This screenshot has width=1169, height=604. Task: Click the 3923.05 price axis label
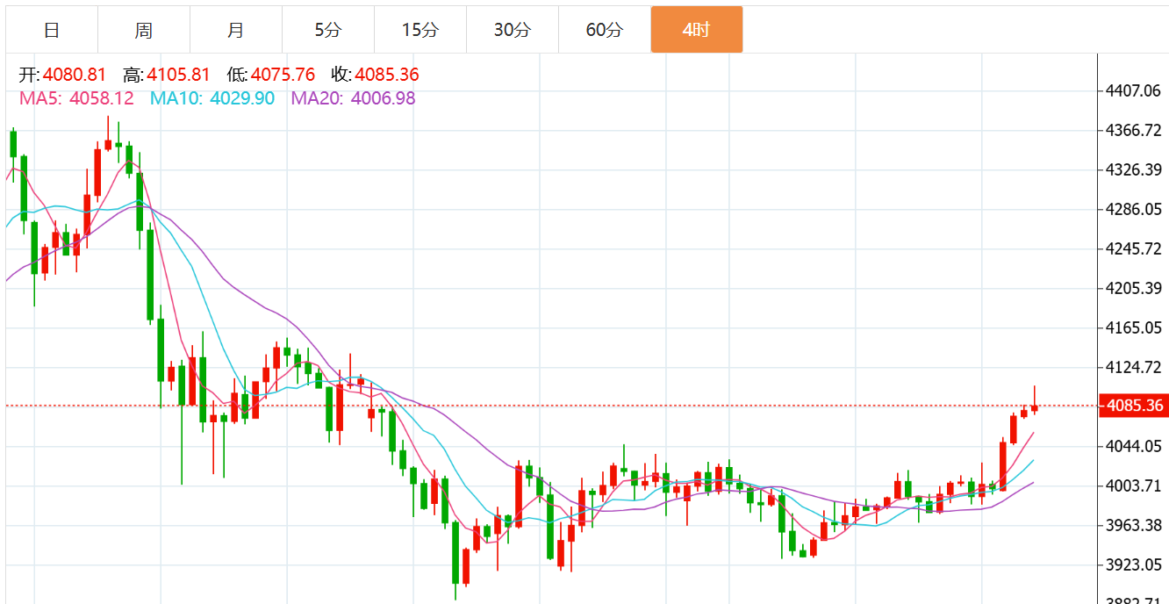pos(1136,564)
